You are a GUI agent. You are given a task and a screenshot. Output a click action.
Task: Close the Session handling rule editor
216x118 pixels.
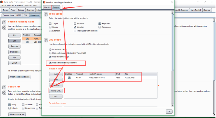172,2
